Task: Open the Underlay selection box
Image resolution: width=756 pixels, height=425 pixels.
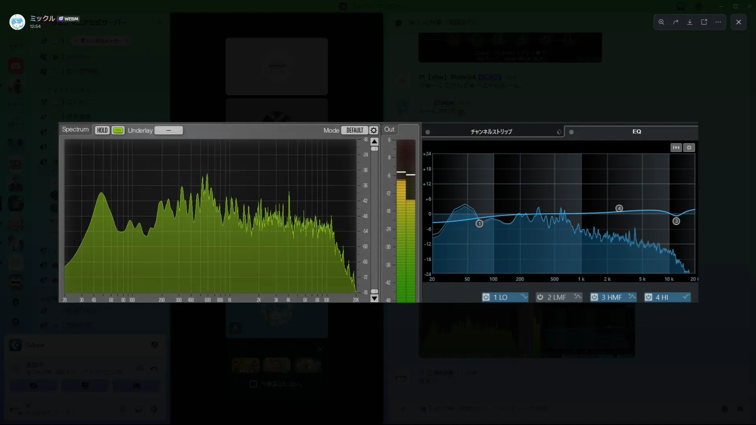Action: [x=169, y=130]
